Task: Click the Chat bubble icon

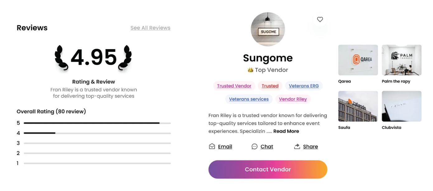Action: tap(254, 146)
